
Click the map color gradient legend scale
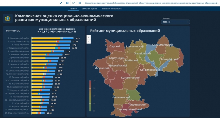[x=90, y=96]
